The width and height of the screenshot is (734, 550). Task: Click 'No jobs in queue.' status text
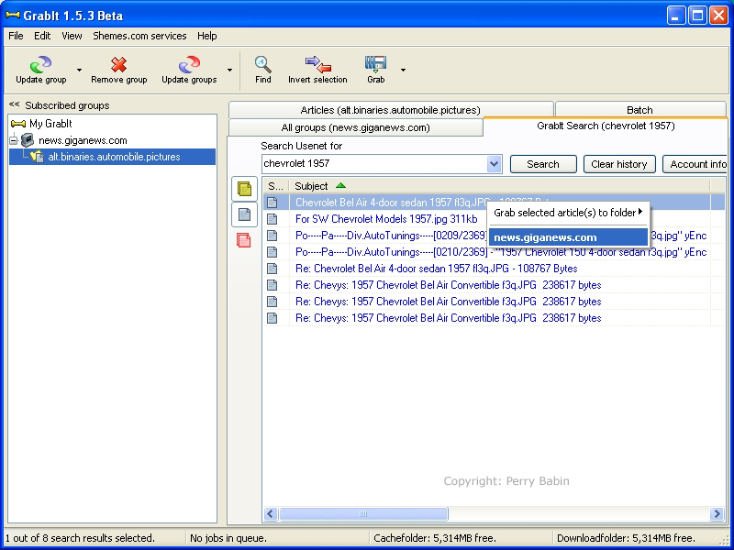(x=228, y=538)
